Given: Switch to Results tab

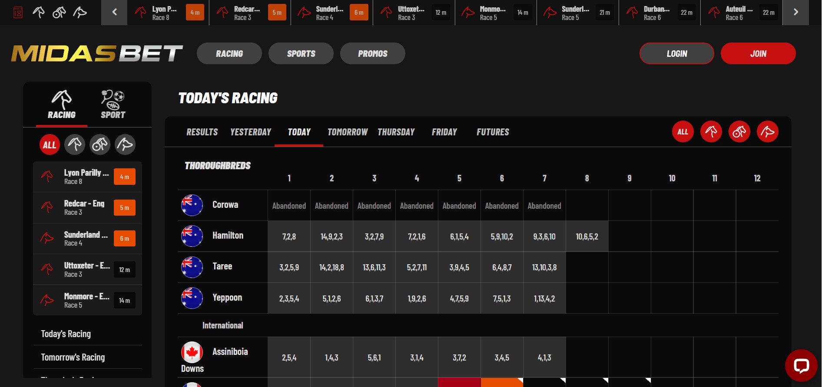Looking at the screenshot, I should [x=202, y=132].
